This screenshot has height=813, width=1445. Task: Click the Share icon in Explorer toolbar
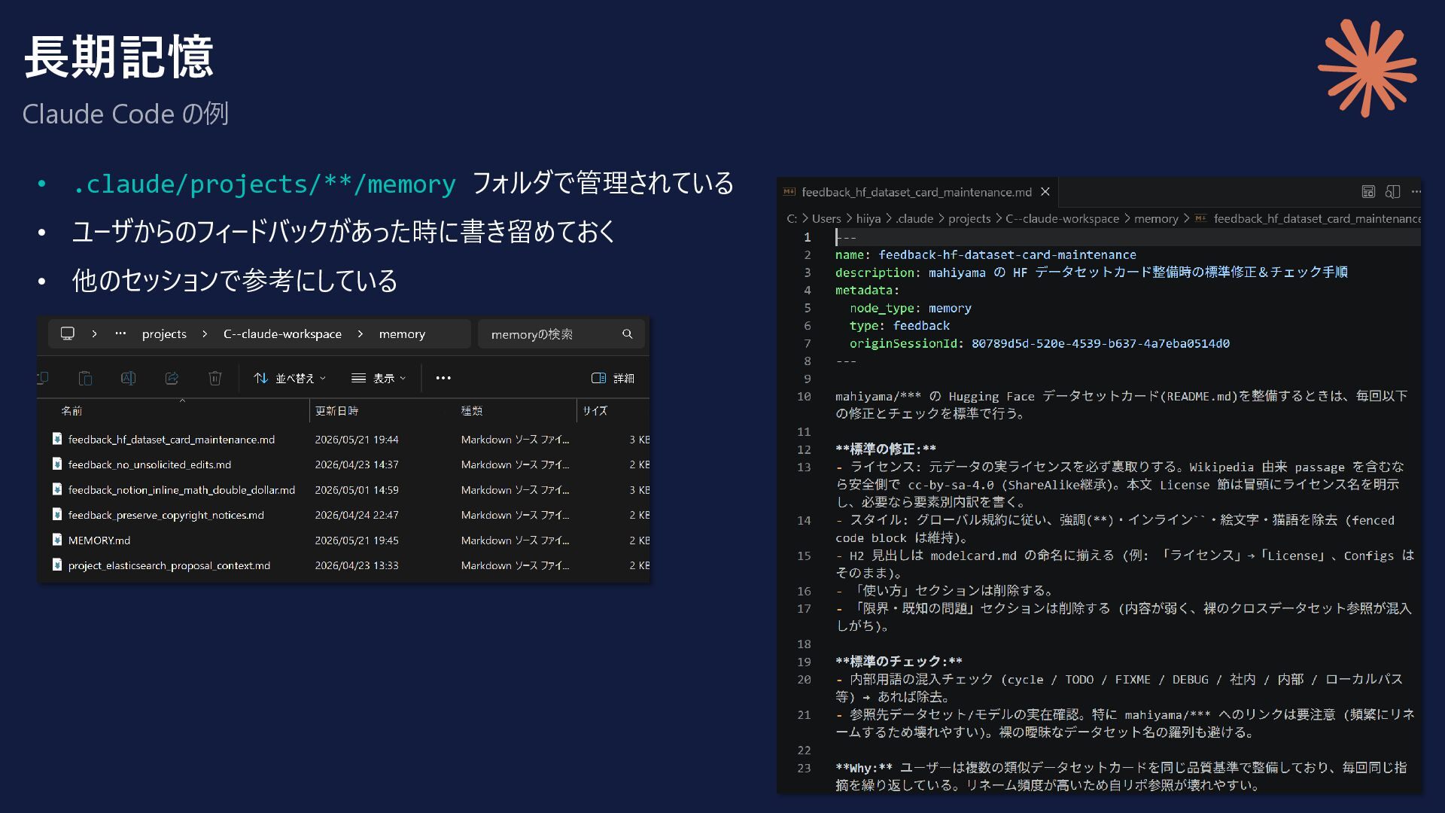pos(172,378)
